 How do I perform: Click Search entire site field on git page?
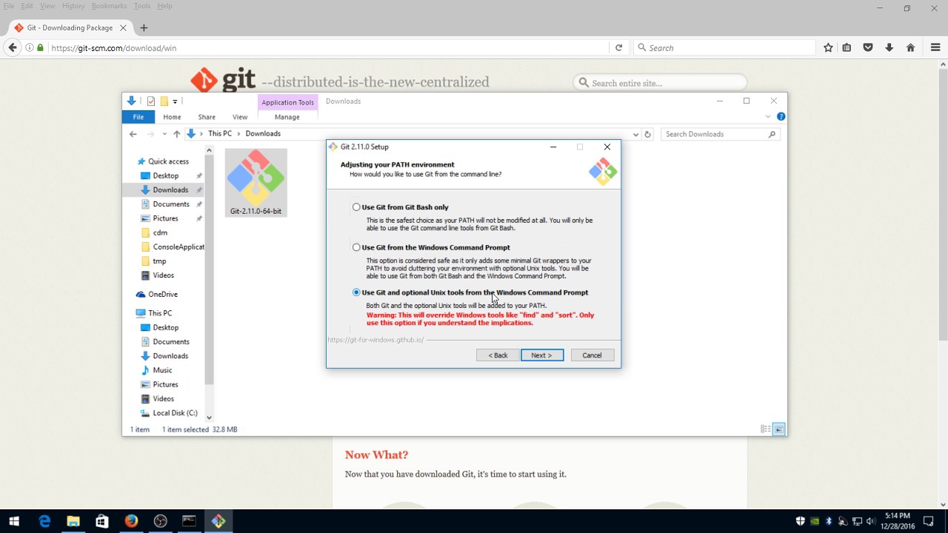pyautogui.click(x=660, y=83)
